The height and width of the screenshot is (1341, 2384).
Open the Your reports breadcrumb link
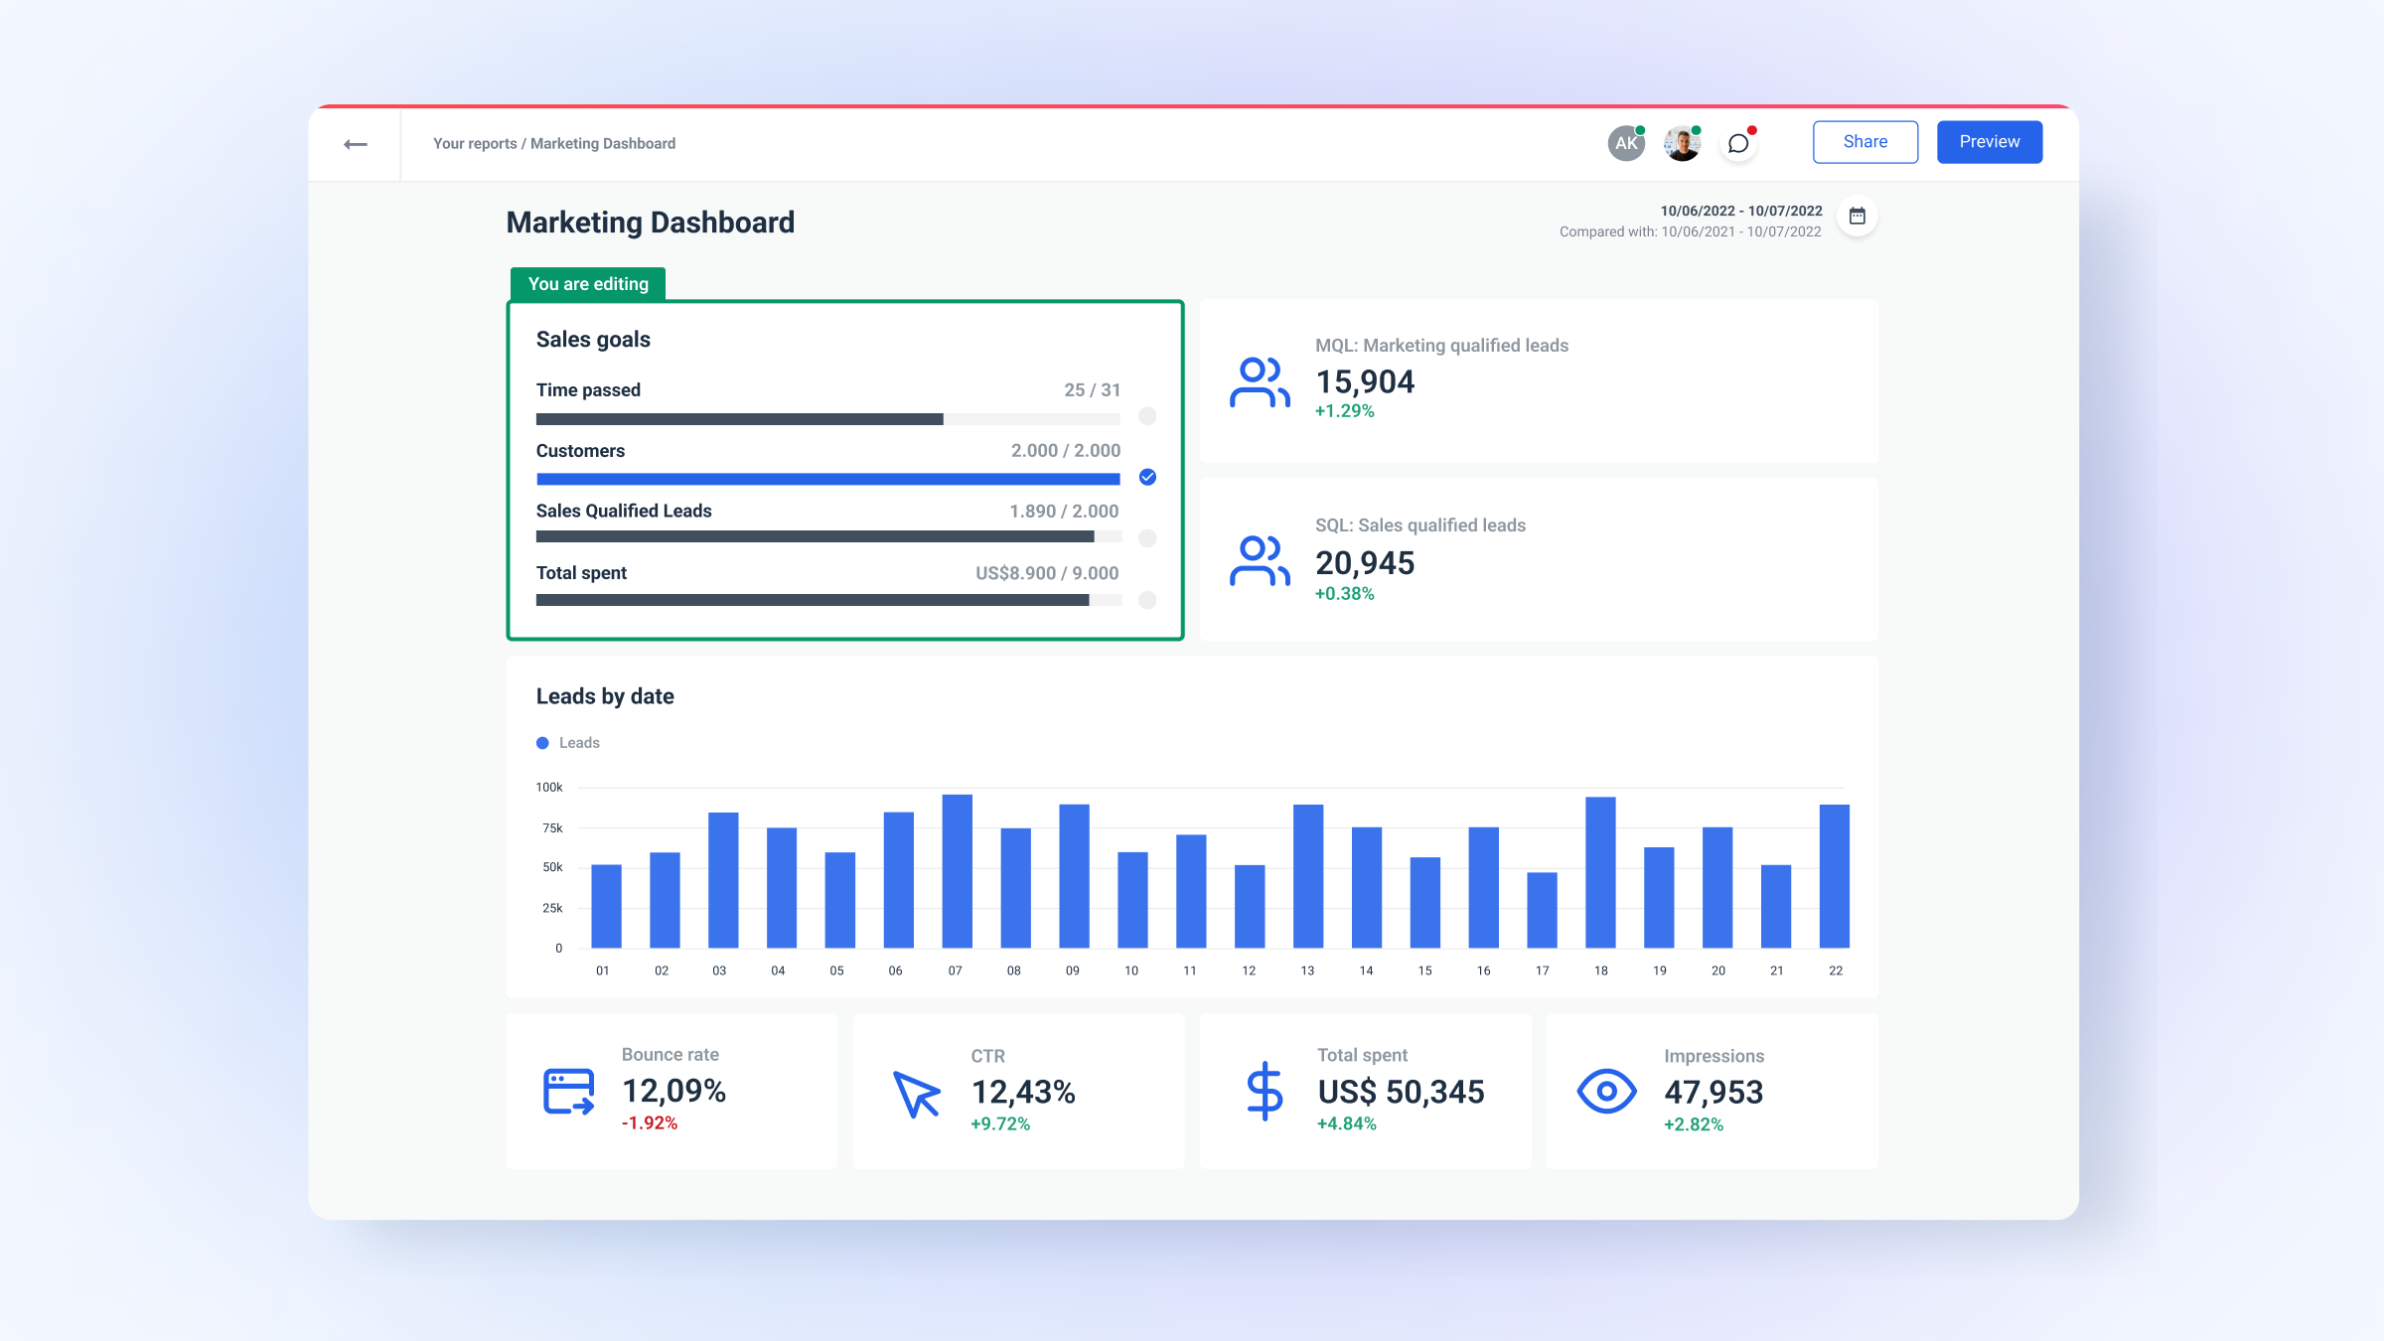(x=474, y=143)
